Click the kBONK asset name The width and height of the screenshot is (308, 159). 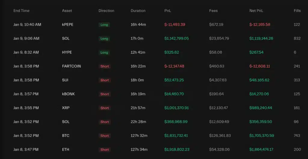(68, 94)
